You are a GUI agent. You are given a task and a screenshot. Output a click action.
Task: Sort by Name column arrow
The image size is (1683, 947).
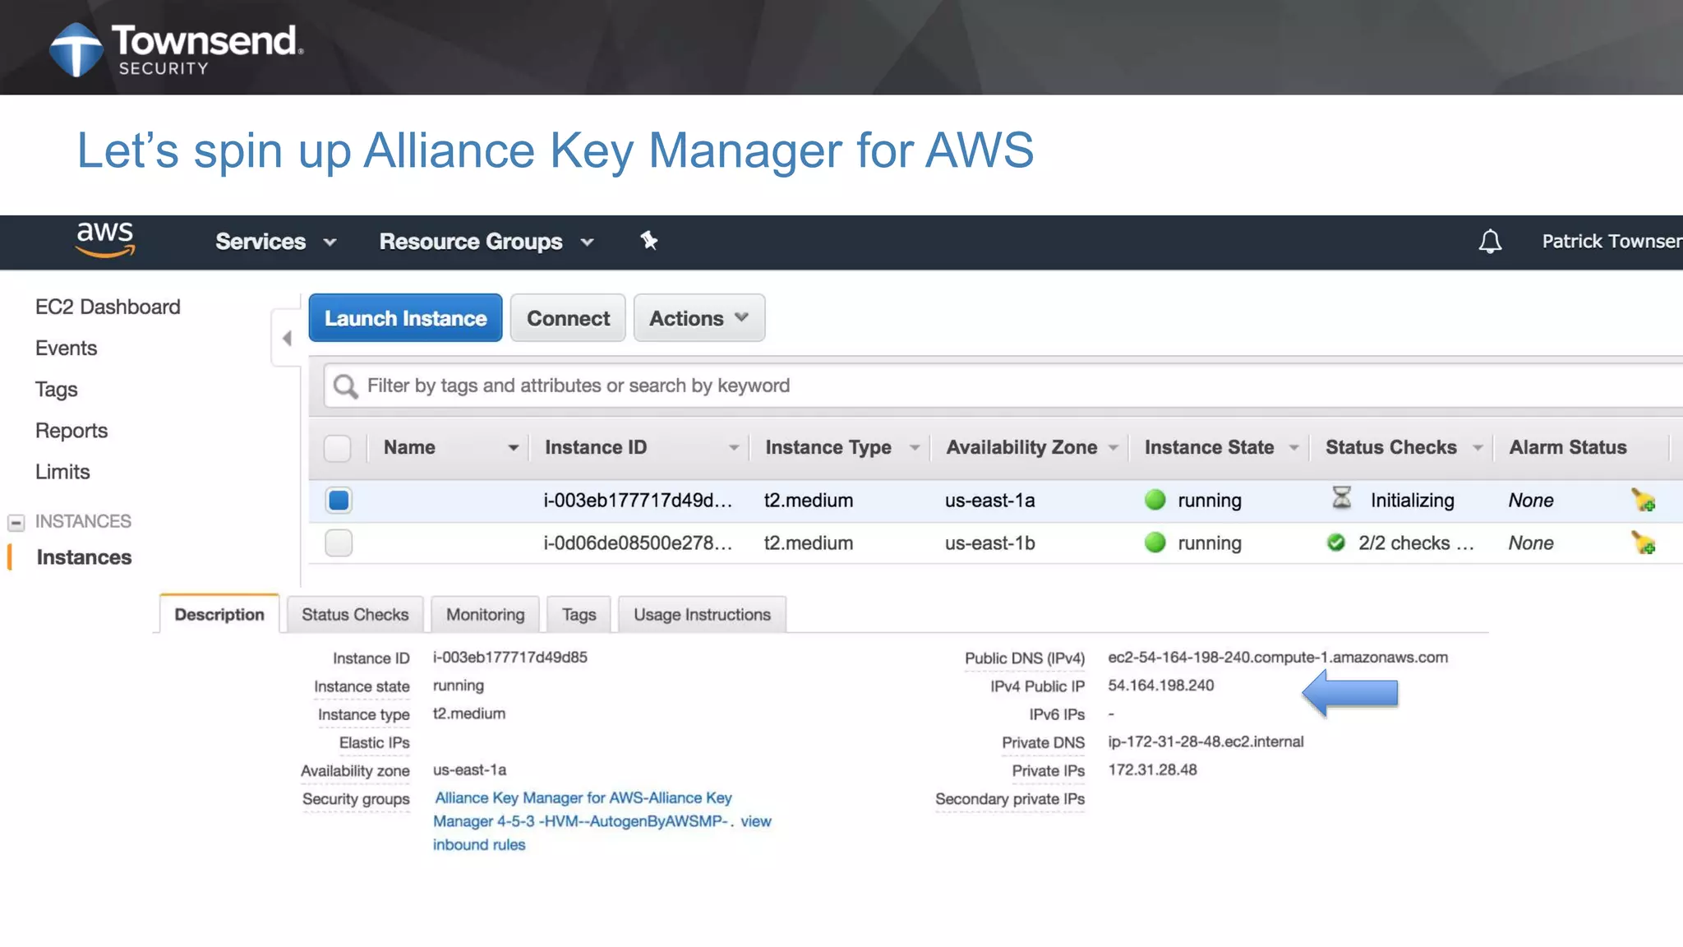[513, 448]
